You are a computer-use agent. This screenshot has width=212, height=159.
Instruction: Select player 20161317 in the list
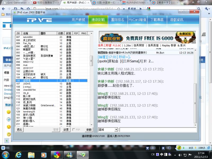tap(51, 68)
